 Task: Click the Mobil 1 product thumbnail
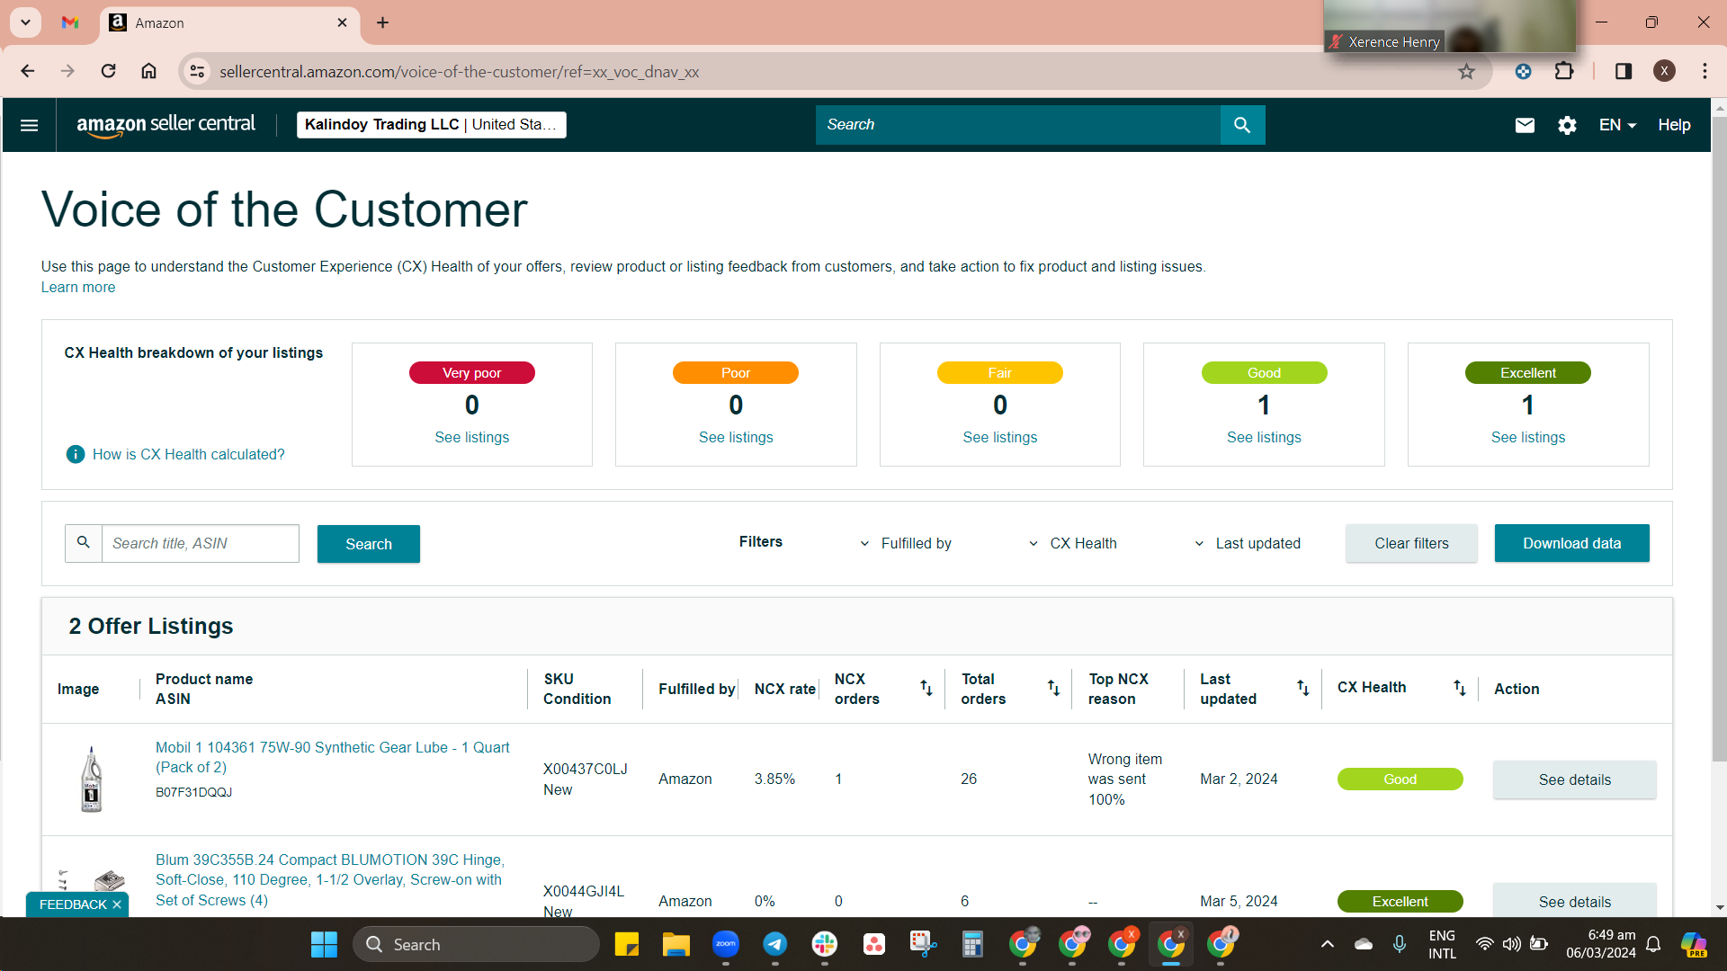pos(91,779)
